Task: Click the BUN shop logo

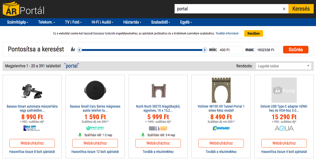Action: pyautogui.click(x=32, y=128)
